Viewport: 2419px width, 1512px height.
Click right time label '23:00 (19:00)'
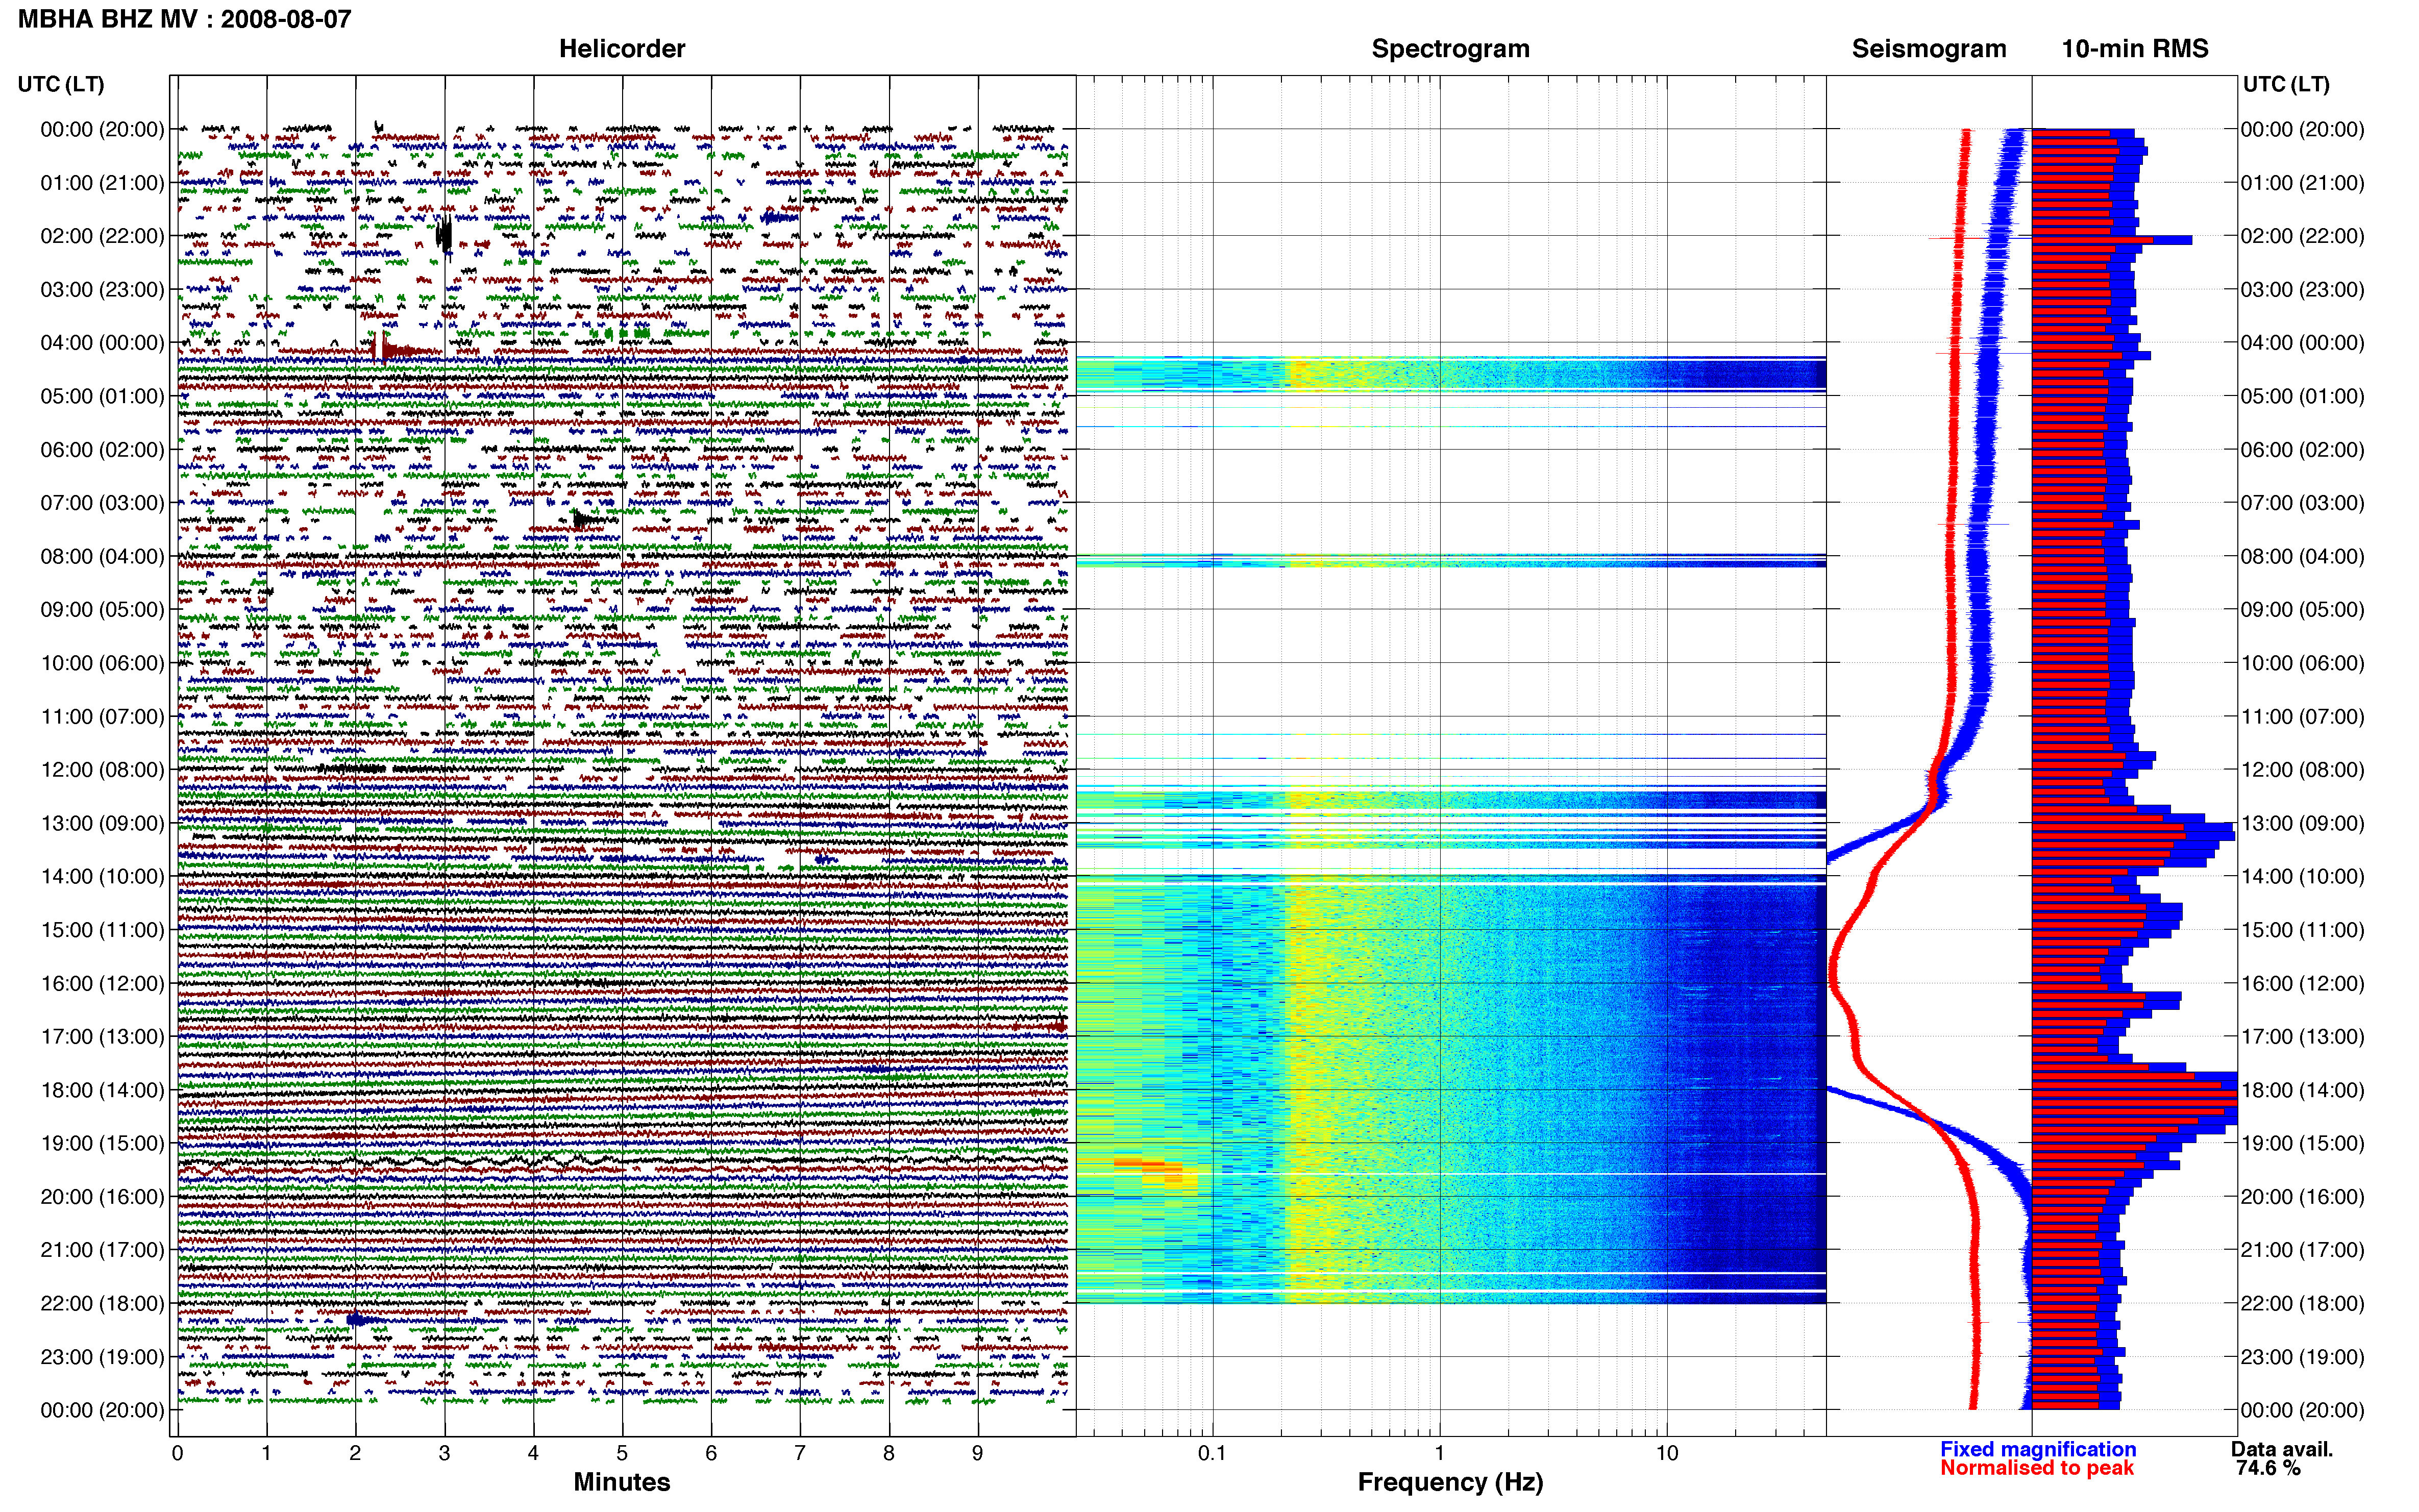click(2302, 1357)
